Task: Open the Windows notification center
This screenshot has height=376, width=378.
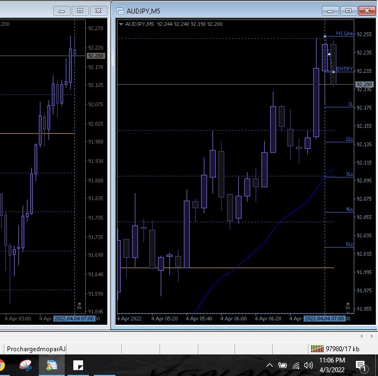Action: pos(361,366)
